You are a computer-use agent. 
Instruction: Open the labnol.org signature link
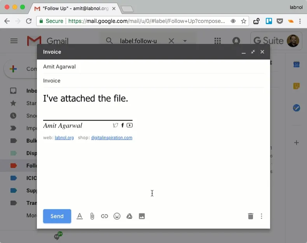tap(64, 138)
